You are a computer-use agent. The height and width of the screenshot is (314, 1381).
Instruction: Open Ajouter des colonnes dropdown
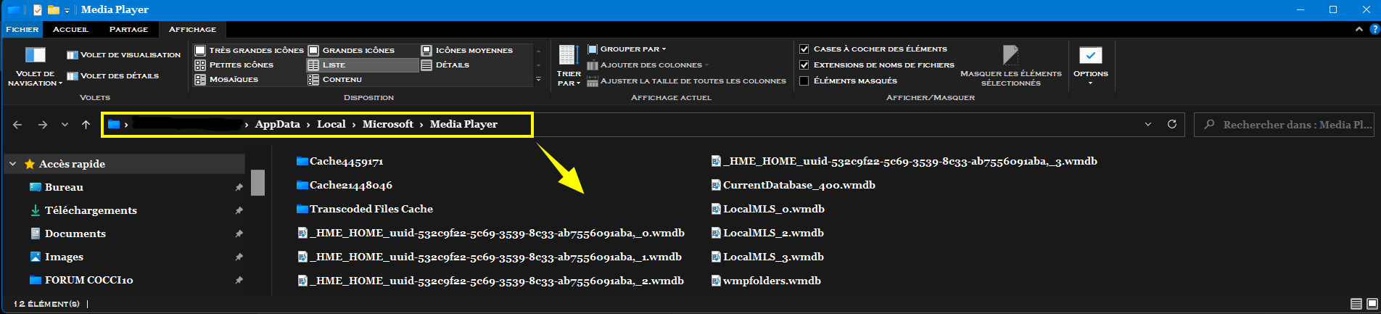click(x=648, y=65)
